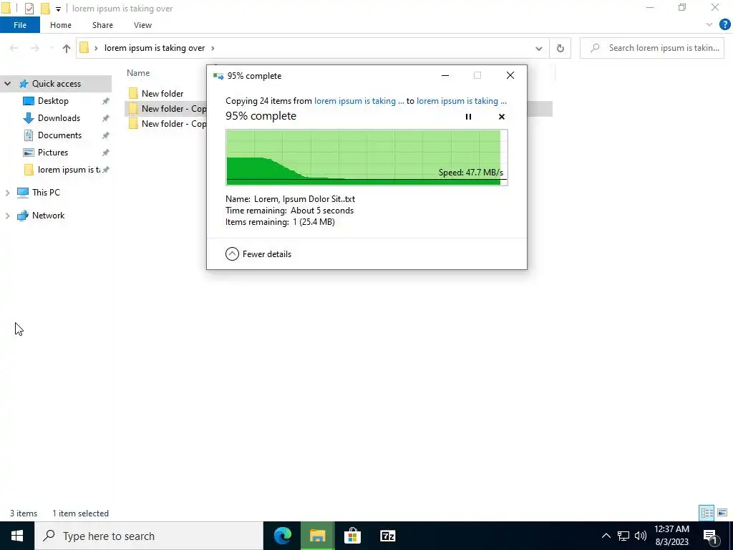Viewport: 733px width, 550px height.
Task: Go back to previous folder
Action: pyautogui.click(x=14, y=48)
